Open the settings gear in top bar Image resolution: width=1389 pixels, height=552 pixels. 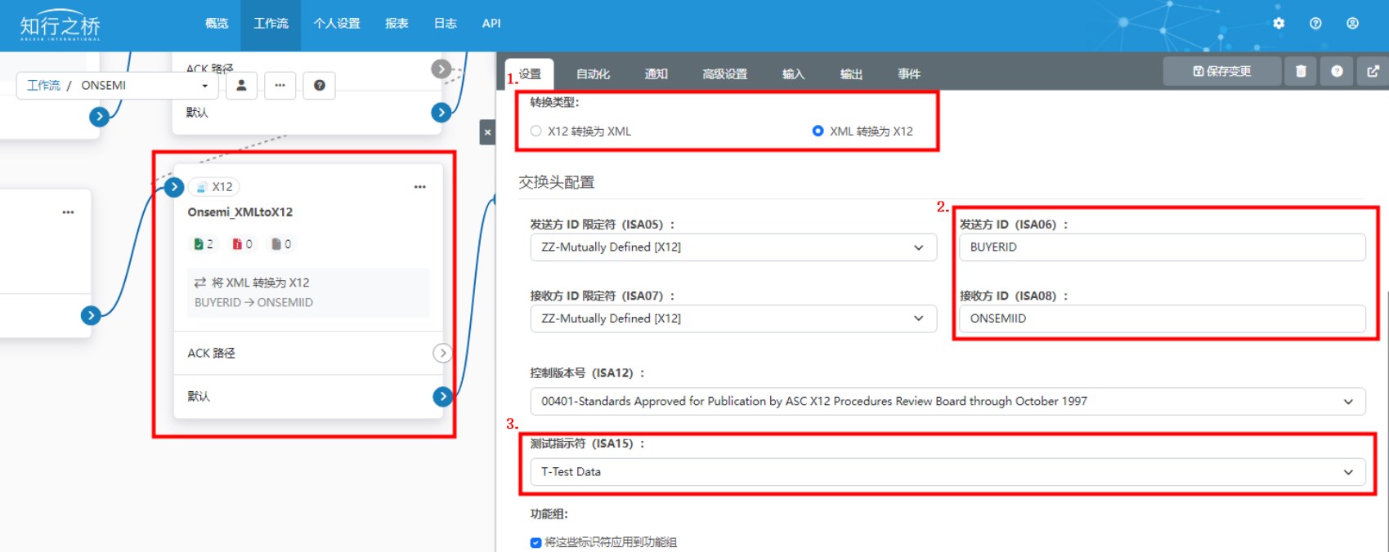pyautogui.click(x=1279, y=24)
